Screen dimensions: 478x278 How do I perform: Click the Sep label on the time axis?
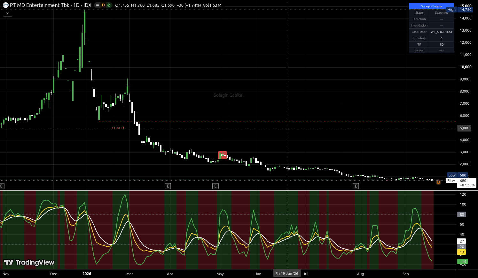coord(405,274)
